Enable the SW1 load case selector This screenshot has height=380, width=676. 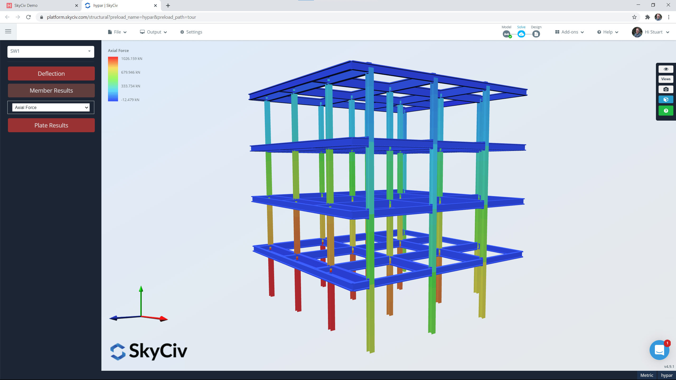pos(51,51)
